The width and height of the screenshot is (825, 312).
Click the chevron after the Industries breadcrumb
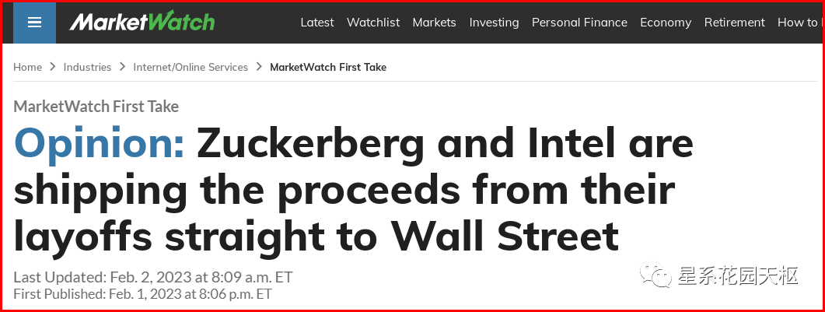click(122, 67)
